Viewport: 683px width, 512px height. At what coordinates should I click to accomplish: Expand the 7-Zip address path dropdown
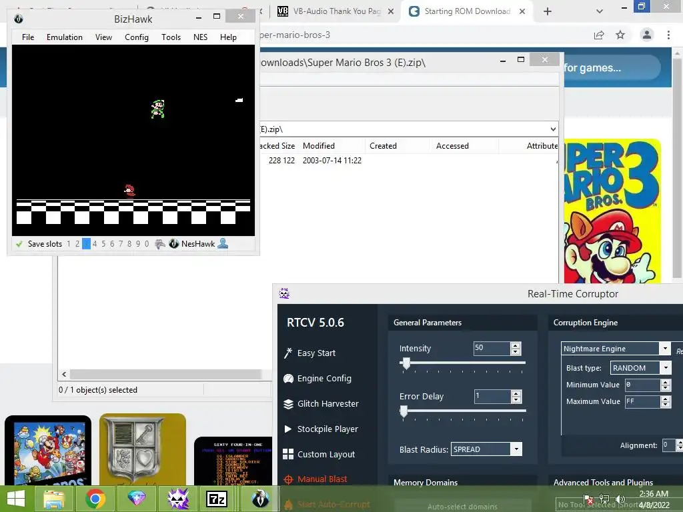pos(553,129)
